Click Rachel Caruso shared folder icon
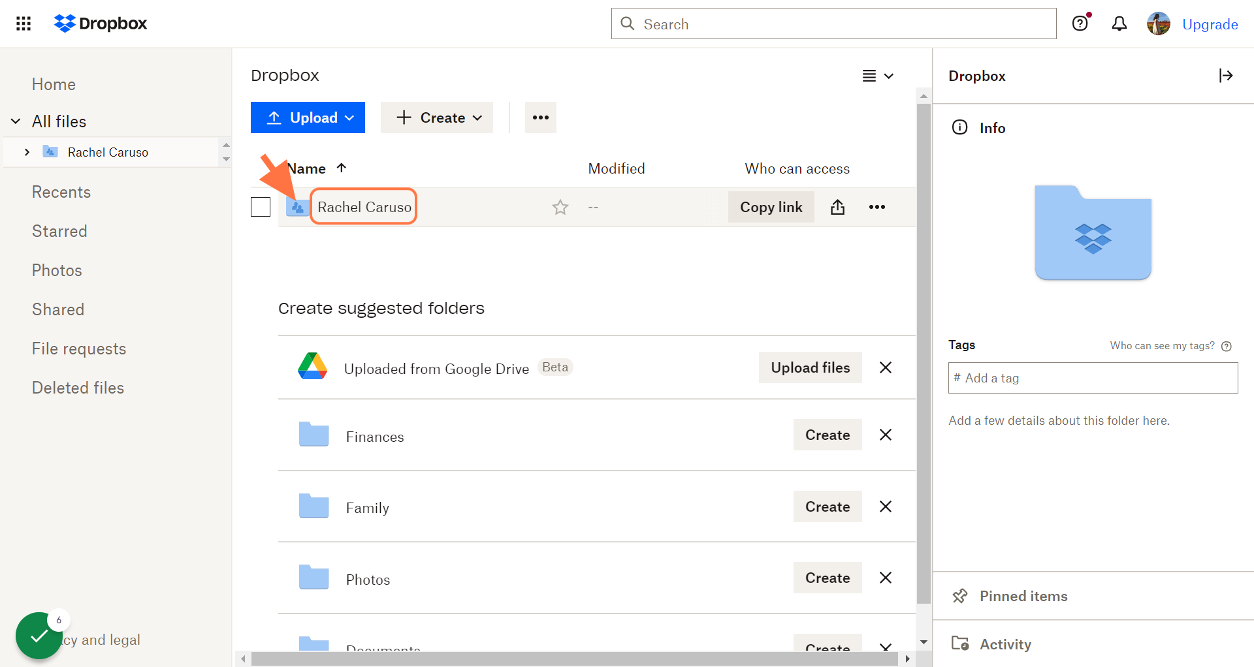The image size is (1254, 667). pos(297,207)
